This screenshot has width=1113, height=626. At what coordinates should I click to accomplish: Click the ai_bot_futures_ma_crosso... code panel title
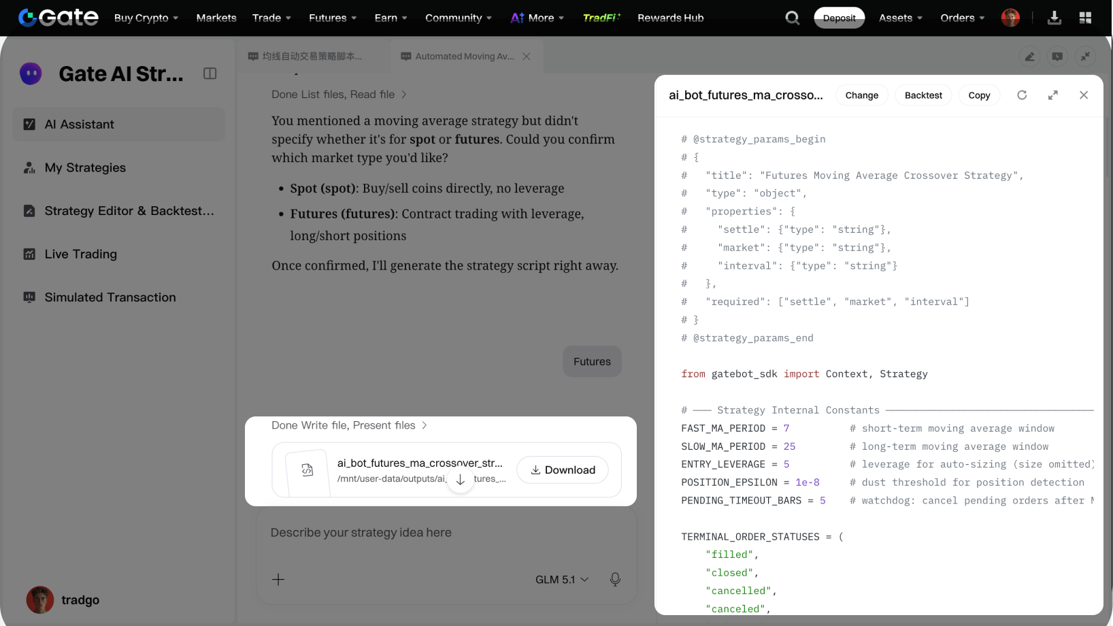[x=746, y=95]
